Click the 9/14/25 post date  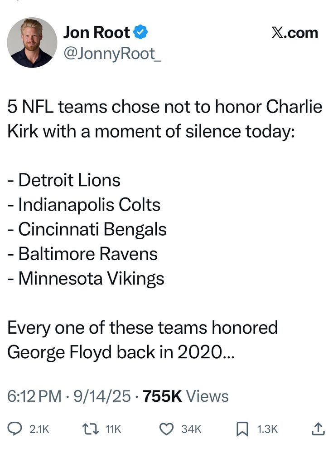point(103,396)
